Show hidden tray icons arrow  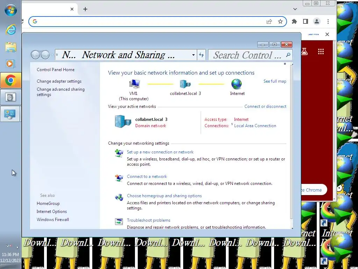click(x=17, y=247)
